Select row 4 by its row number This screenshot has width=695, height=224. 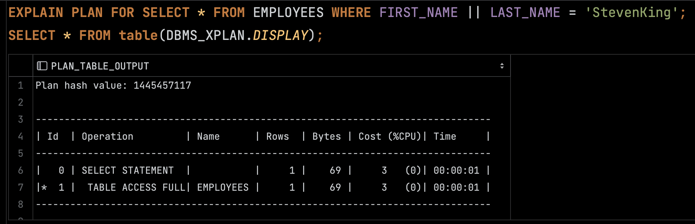click(x=21, y=136)
